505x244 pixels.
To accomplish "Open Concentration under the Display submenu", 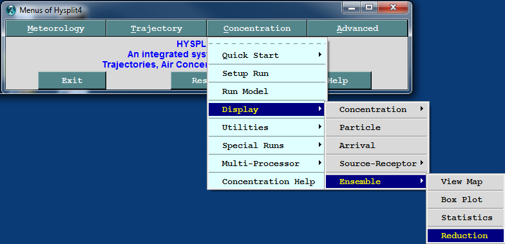I will (x=376, y=109).
